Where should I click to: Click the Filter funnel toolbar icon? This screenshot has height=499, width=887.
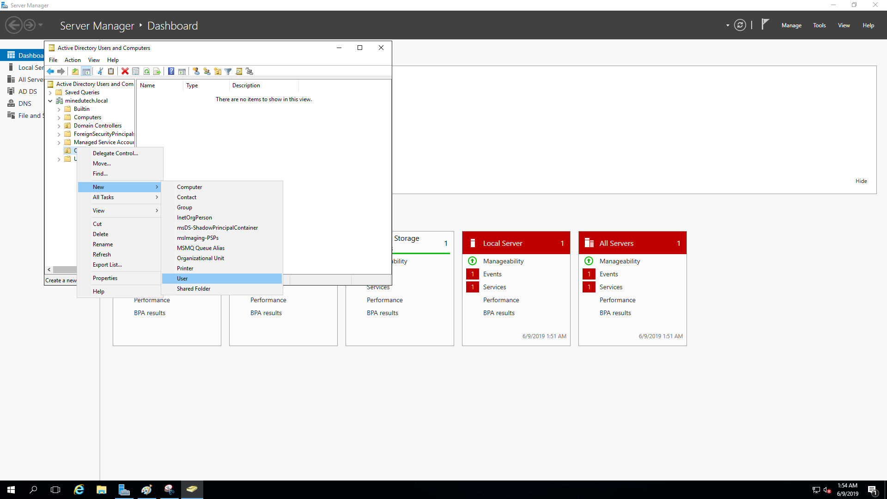228,71
